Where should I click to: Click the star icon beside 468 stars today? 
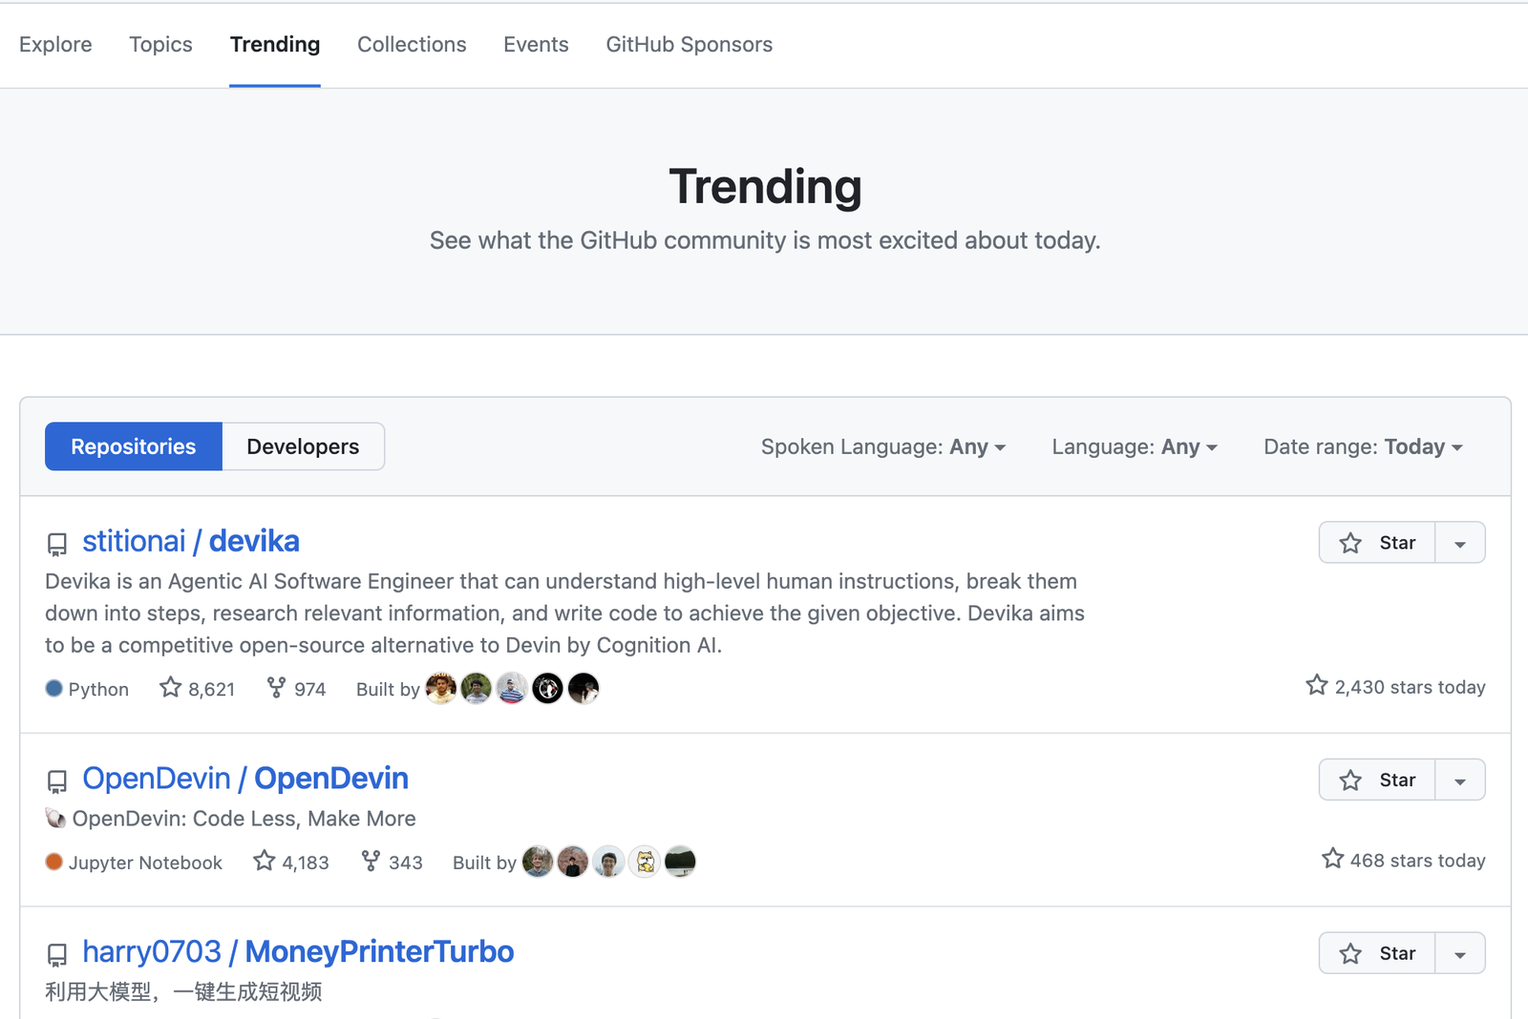click(x=1333, y=859)
